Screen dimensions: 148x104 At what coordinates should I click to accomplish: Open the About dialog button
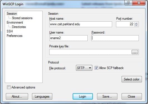coord(17,97)
